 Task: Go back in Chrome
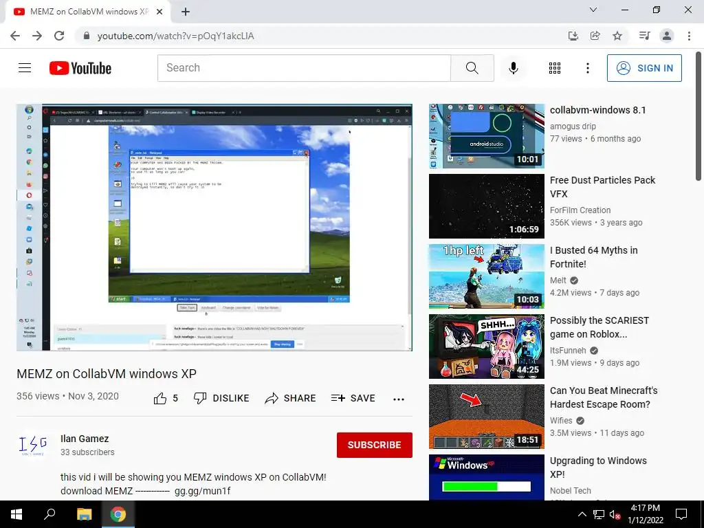[x=15, y=36]
